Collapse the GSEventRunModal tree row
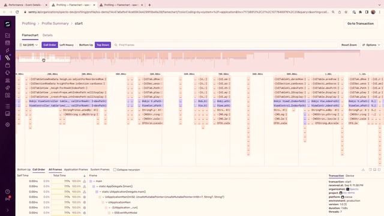This screenshot has height=216, width=384. point(113,213)
